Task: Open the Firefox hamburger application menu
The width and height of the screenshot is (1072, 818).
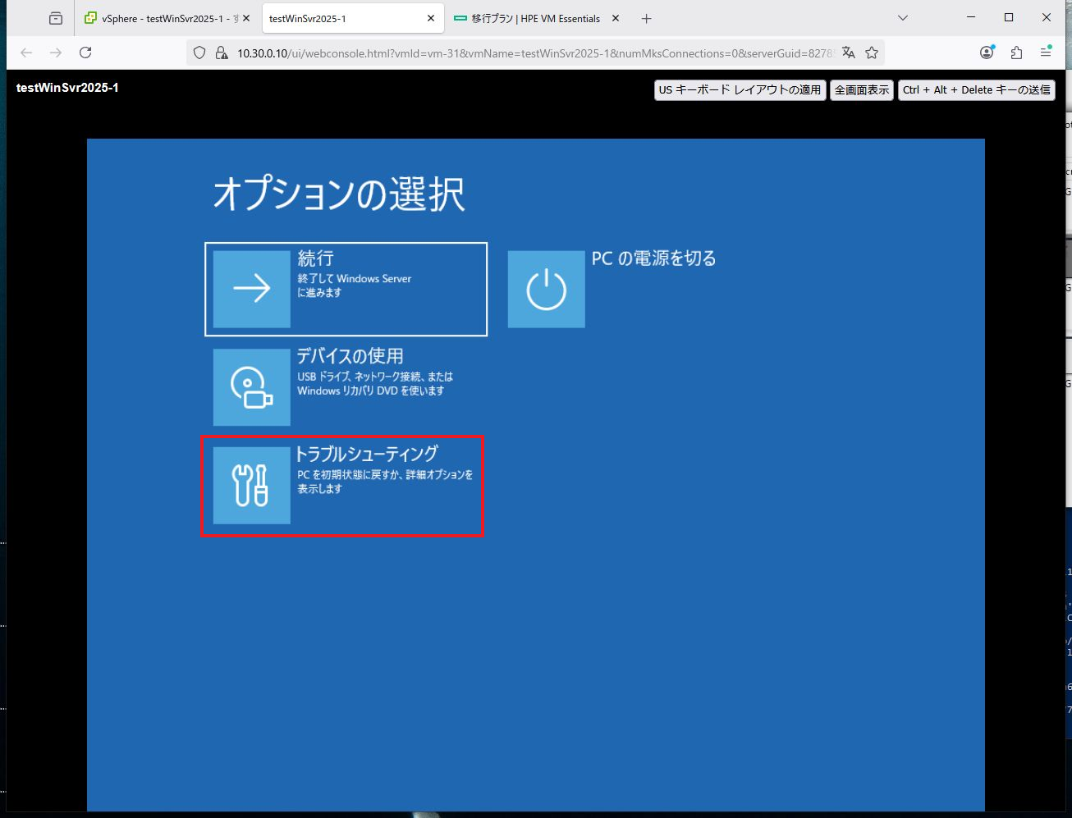Action: coord(1046,53)
